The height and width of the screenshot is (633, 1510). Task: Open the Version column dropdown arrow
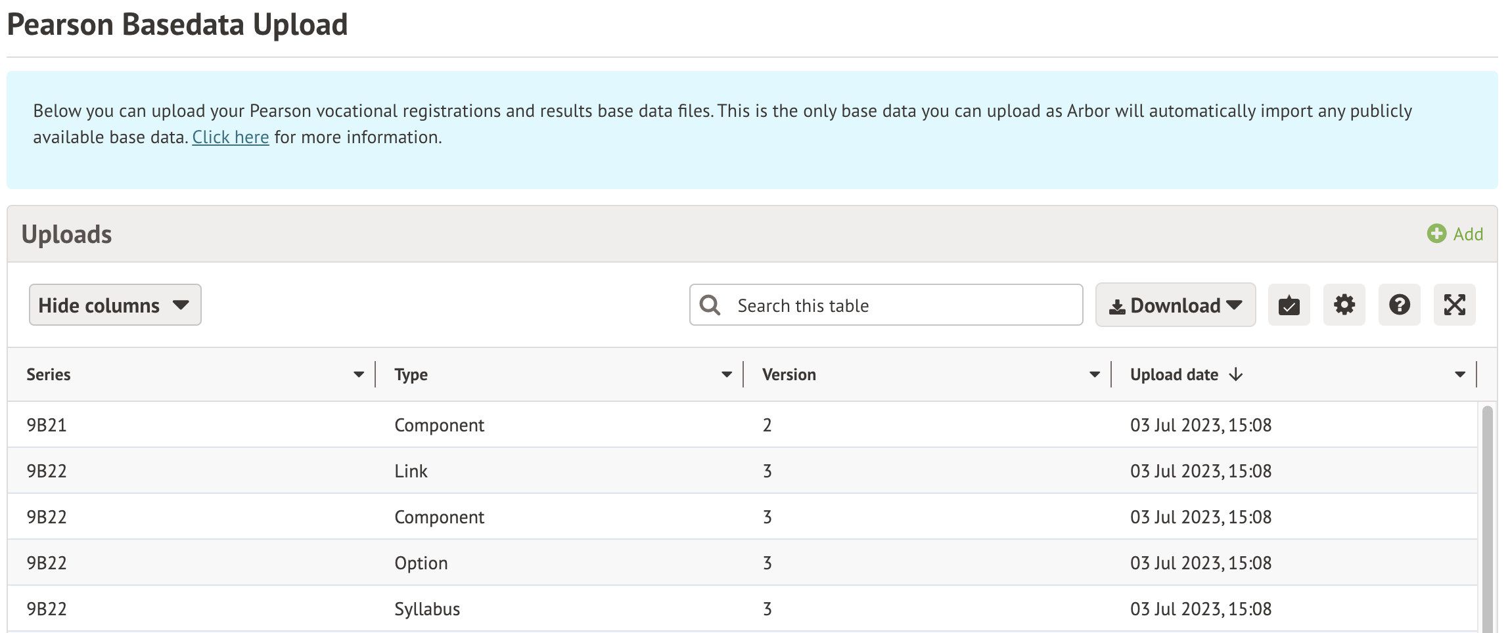point(1095,374)
